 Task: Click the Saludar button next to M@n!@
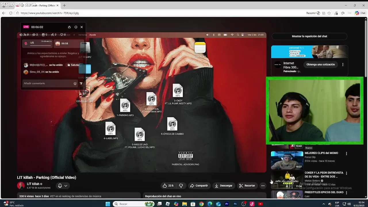click(73, 65)
